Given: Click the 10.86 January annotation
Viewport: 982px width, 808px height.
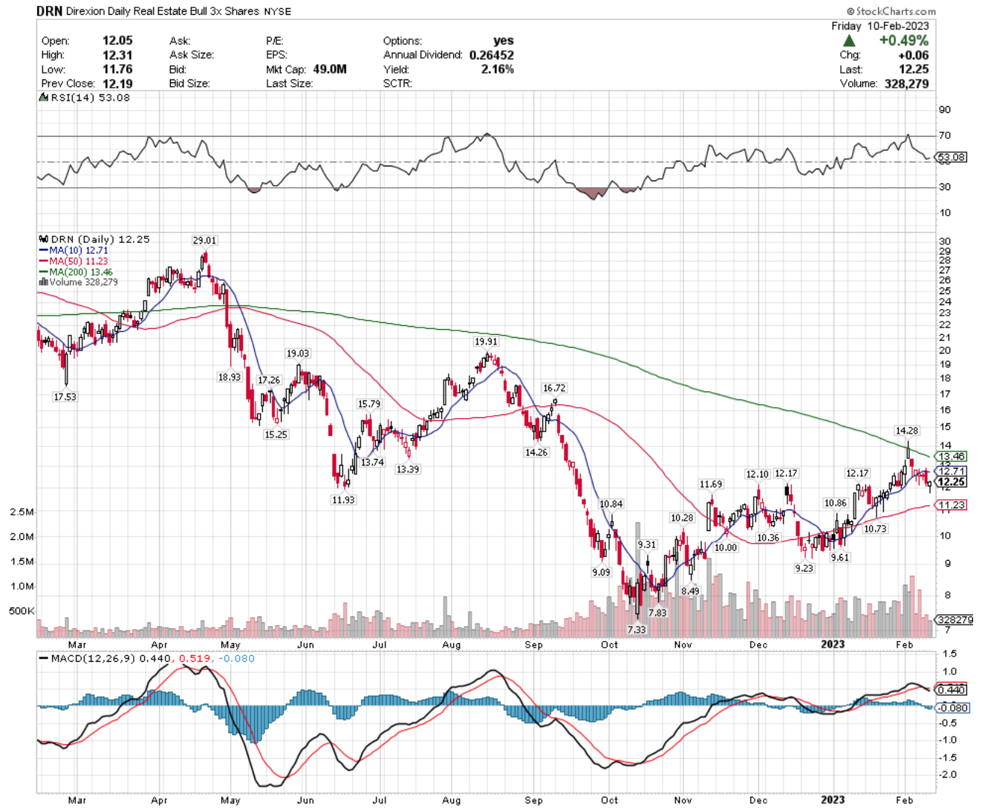Looking at the screenshot, I should point(835,504).
